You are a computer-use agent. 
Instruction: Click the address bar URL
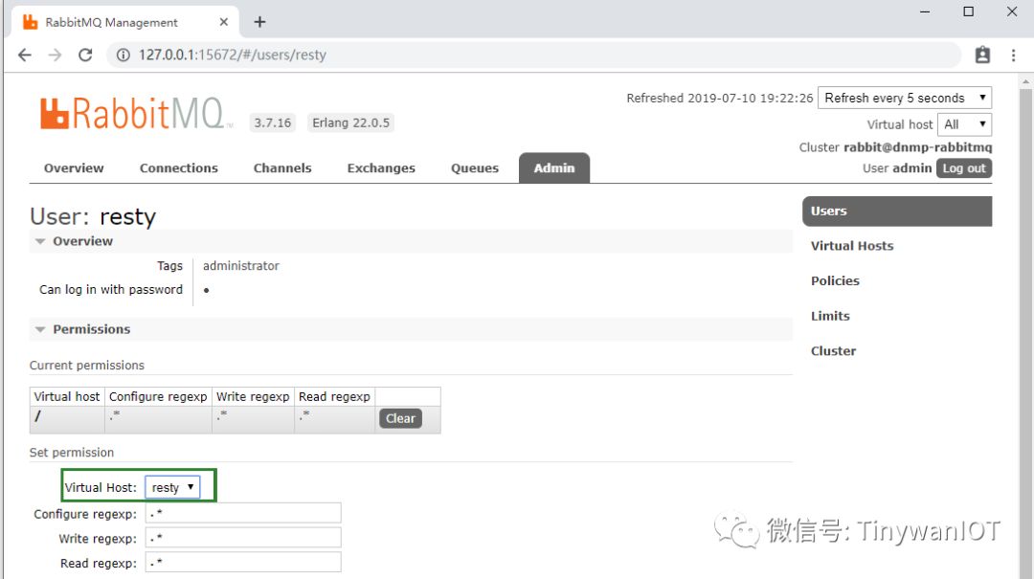click(232, 55)
